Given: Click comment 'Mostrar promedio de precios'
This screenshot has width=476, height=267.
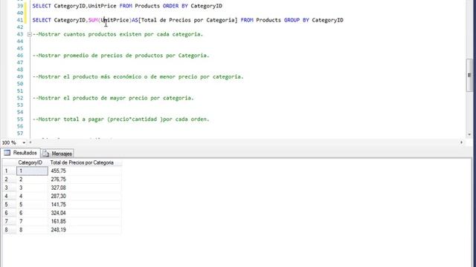Looking at the screenshot, I should click(x=121, y=56).
